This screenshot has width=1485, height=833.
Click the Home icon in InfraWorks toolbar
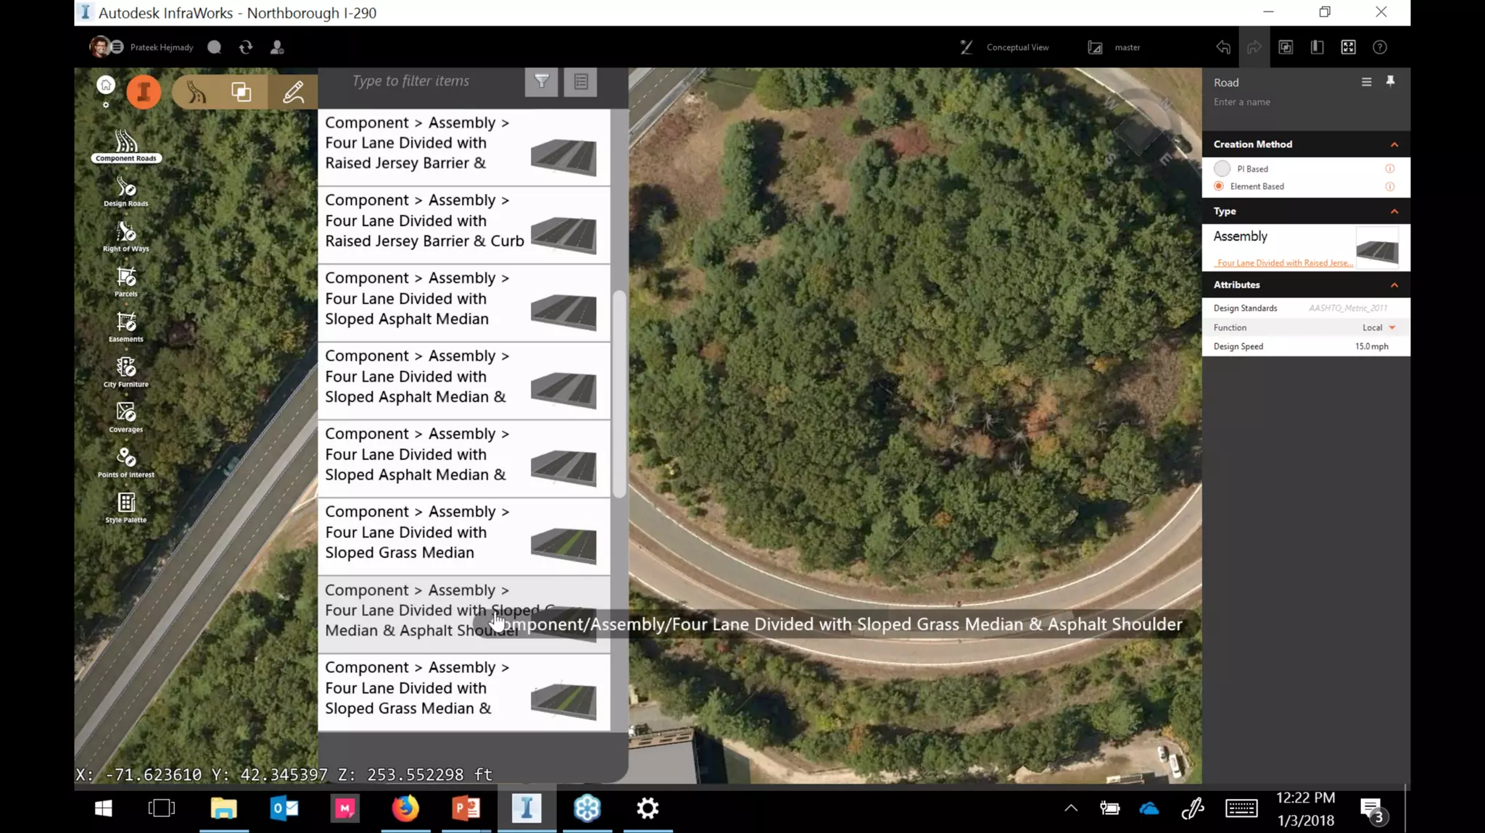pyautogui.click(x=106, y=85)
